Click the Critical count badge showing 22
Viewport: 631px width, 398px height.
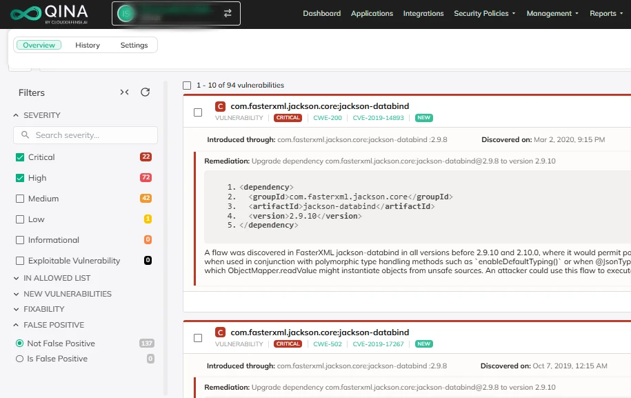click(146, 157)
